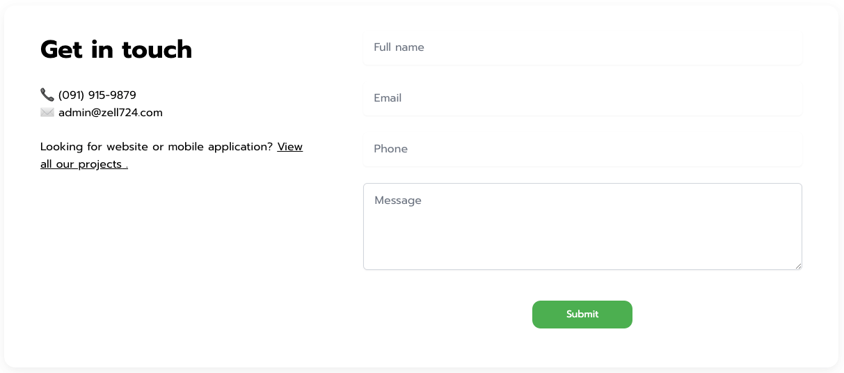Focus the Full name input field
Viewport: 844px width, 373px height.
582,47
